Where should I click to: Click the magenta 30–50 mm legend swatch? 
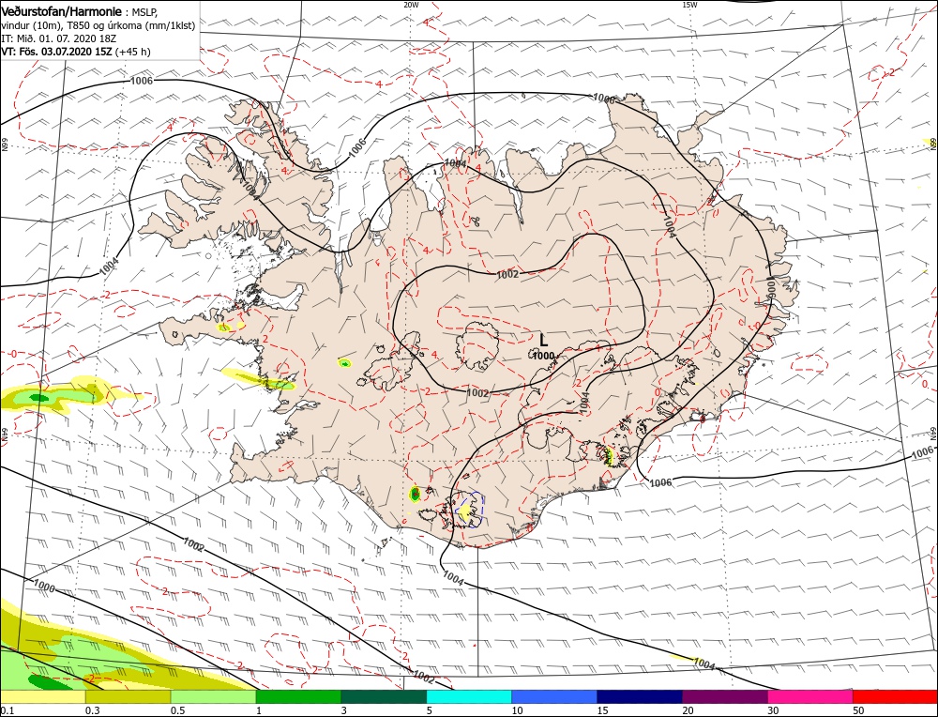(x=810, y=696)
